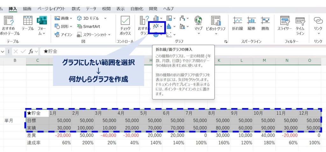Image resolution: width=326 pixels, height=152 pixels.
Task: Confirm entry with formula bar checkmark
Action: 23,51
